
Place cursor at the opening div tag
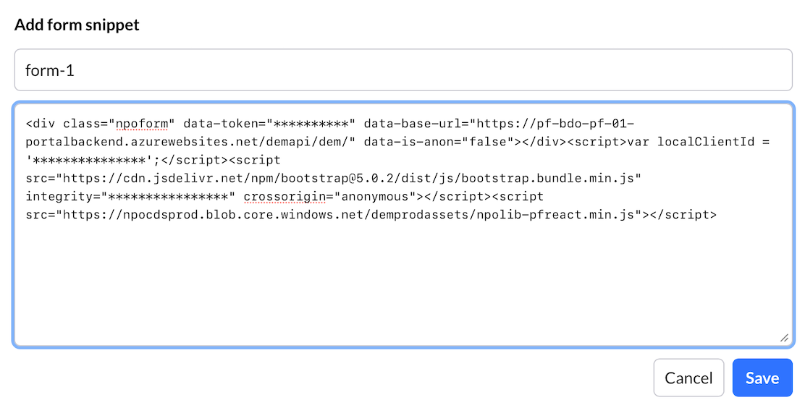pos(41,123)
